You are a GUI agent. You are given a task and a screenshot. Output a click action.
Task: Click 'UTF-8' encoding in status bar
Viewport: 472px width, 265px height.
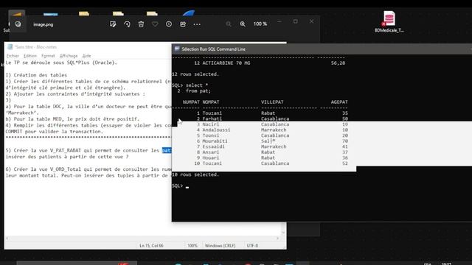(252, 246)
